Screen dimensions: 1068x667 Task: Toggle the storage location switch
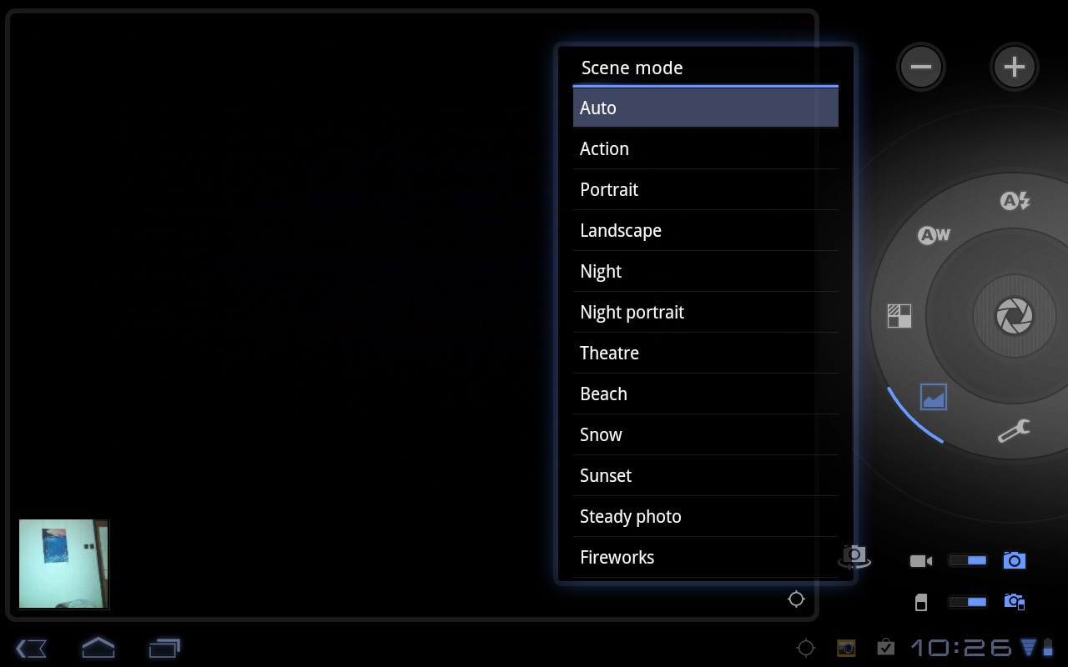tap(968, 602)
